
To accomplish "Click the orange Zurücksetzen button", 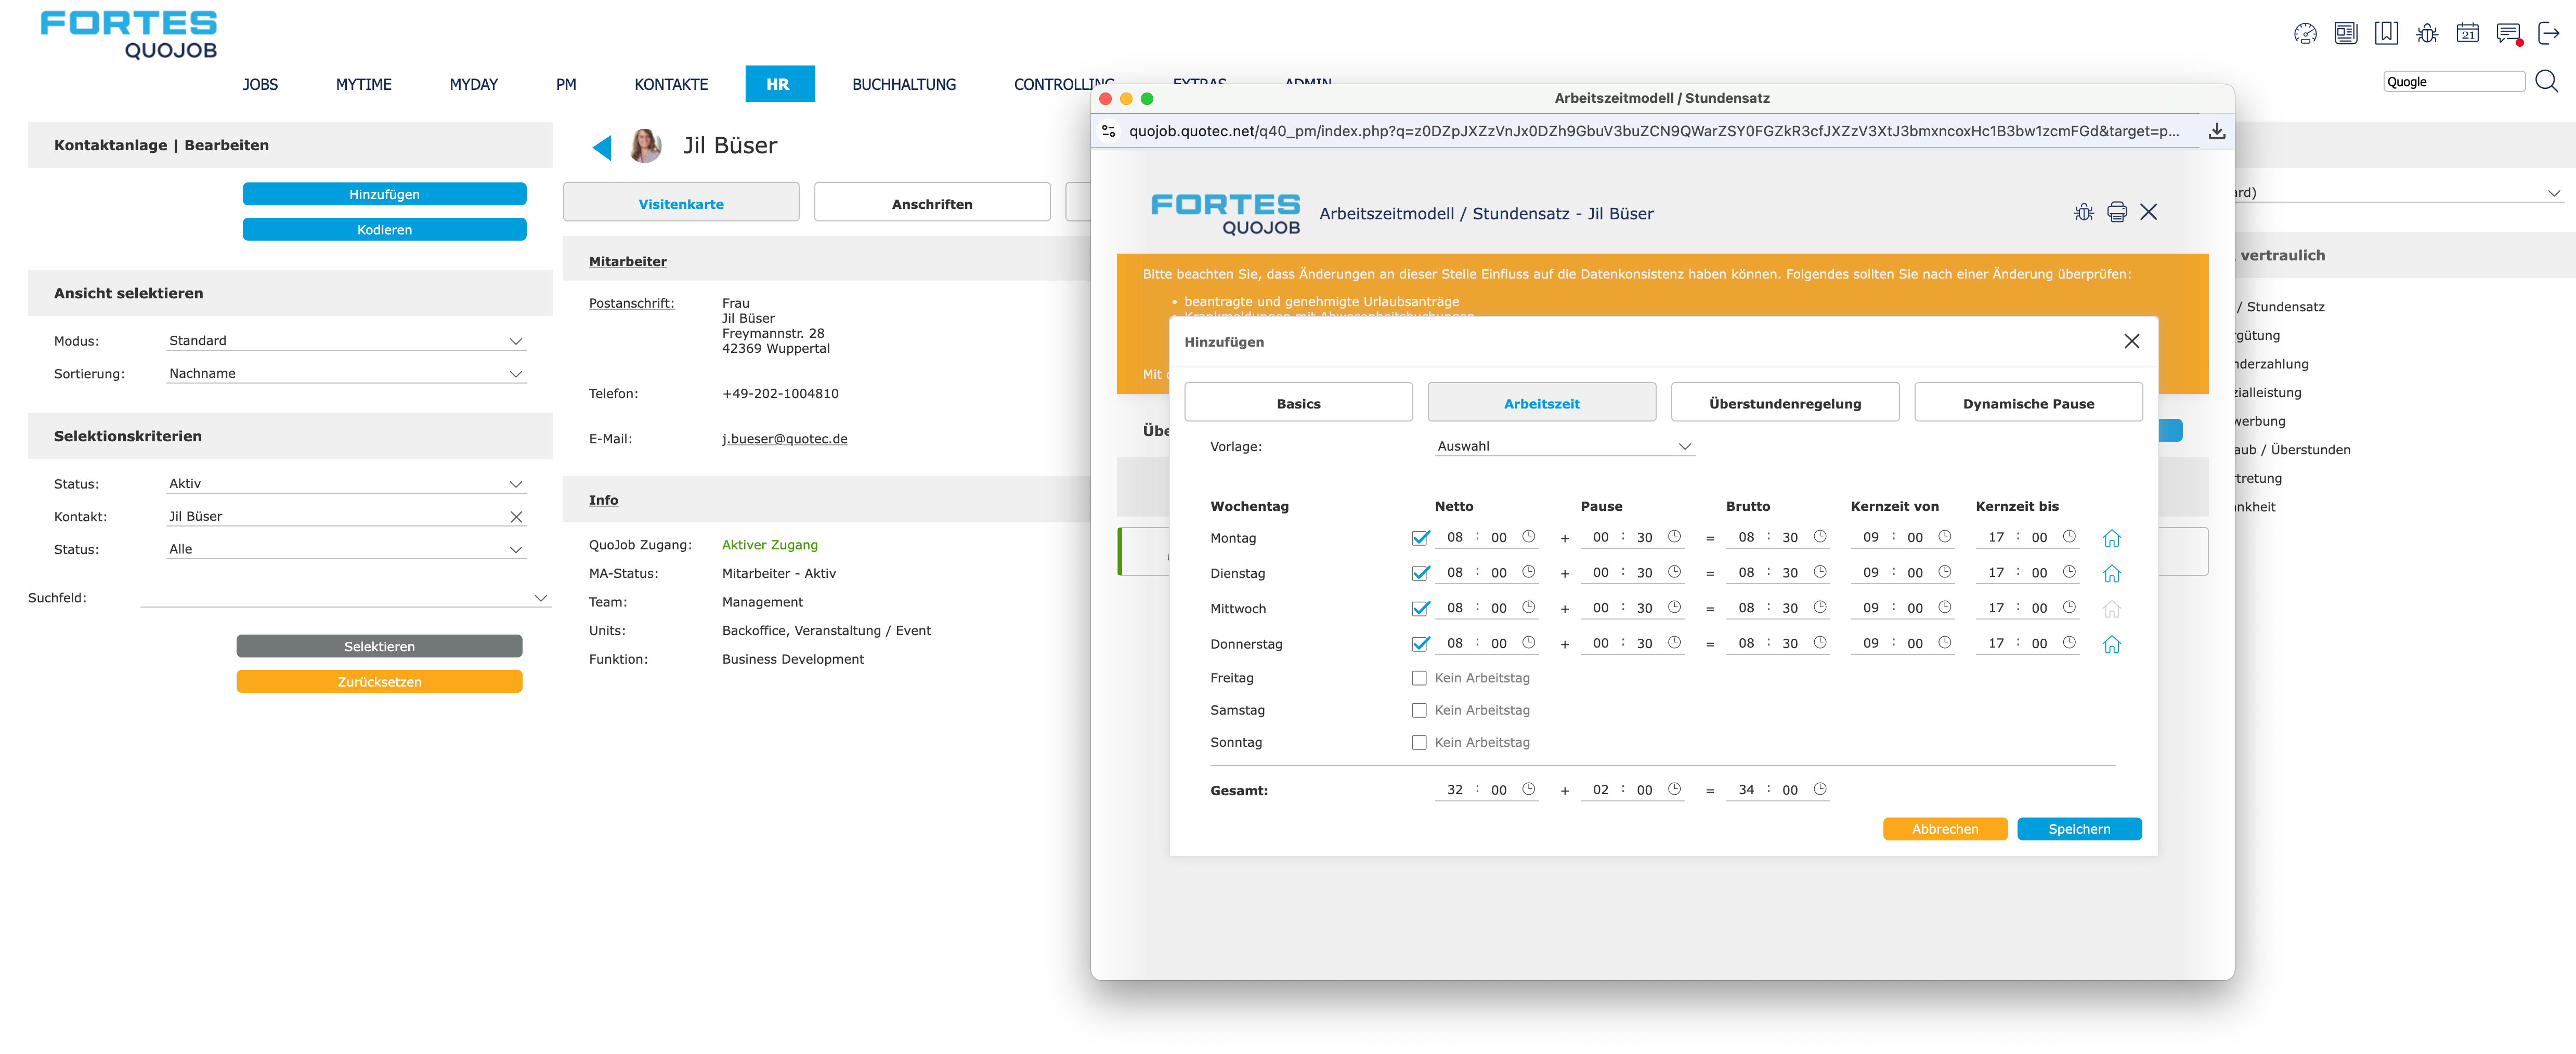I will 379,681.
